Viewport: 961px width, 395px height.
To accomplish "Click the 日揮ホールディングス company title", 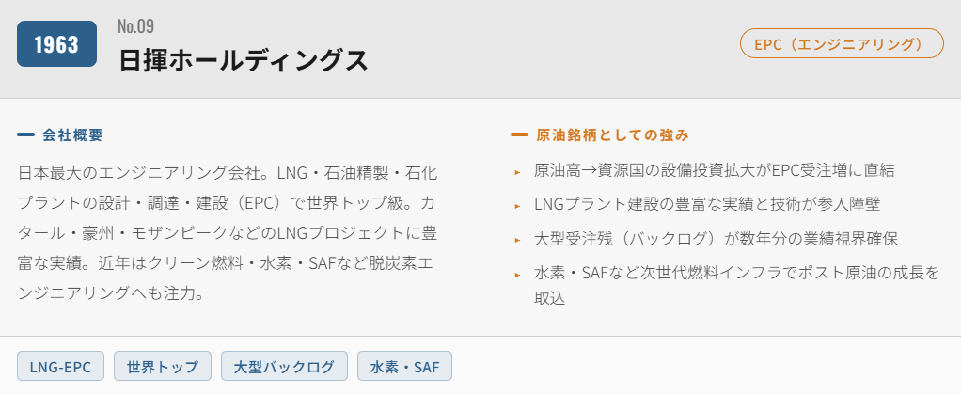I will click(243, 60).
